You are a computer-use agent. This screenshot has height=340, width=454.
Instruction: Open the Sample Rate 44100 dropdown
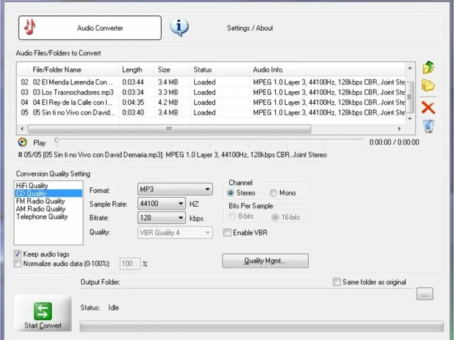pyautogui.click(x=162, y=203)
